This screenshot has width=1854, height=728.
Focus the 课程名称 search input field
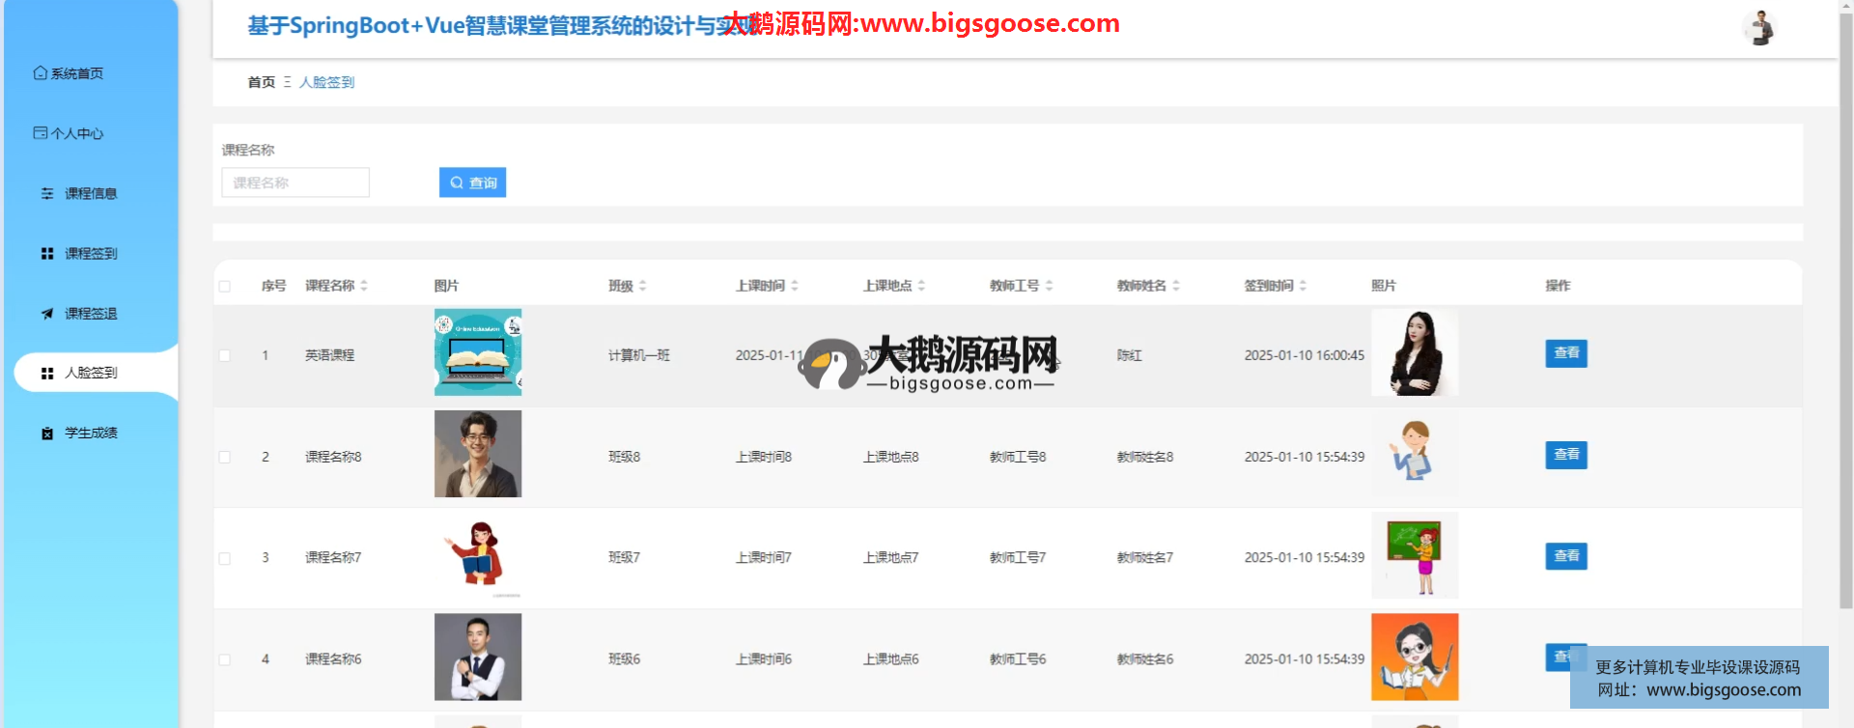click(295, 182)
